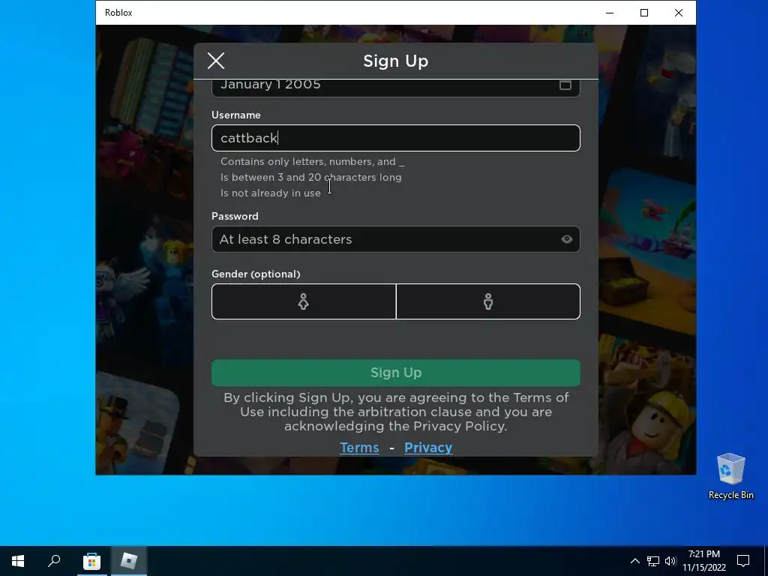Click the green Sign Up button

click(396, 373)
